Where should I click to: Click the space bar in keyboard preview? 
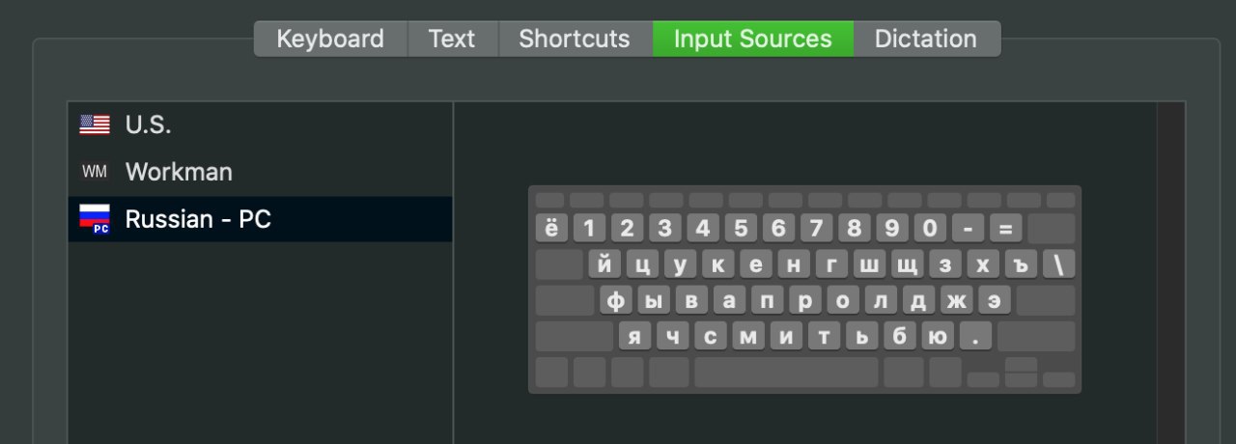[x=786, y=373]
